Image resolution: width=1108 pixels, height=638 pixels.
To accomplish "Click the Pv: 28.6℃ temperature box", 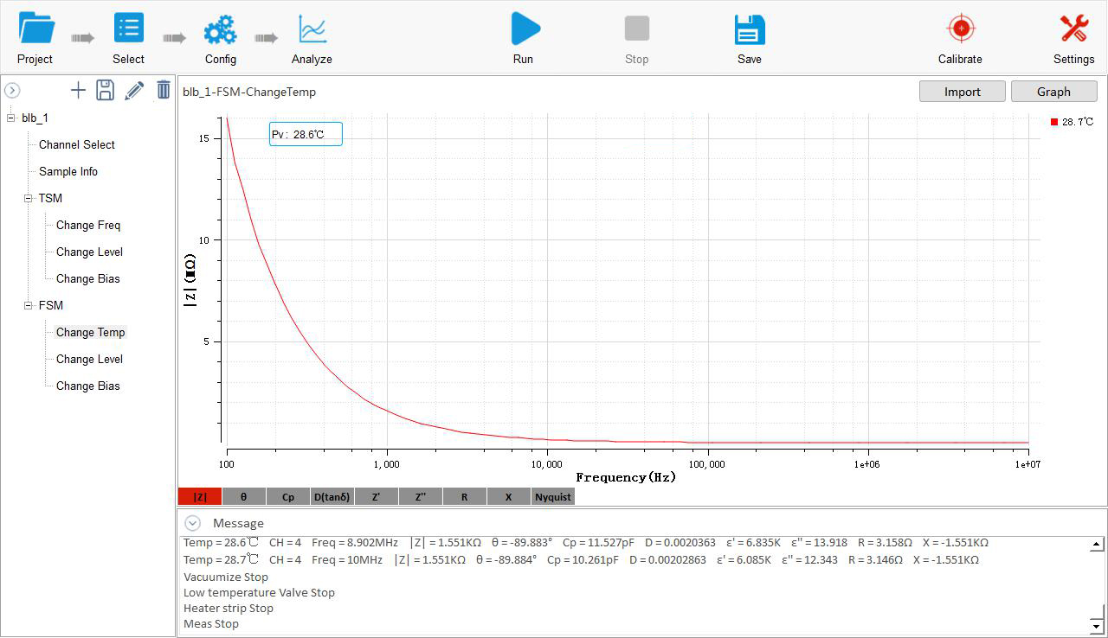I will click(306, 134).
